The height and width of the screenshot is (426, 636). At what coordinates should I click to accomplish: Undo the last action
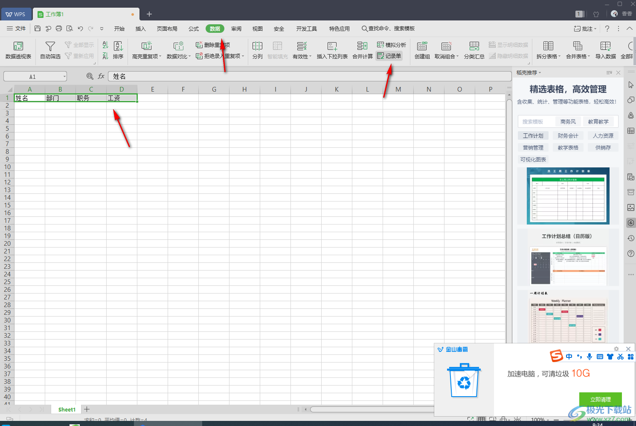coord(80,29)
